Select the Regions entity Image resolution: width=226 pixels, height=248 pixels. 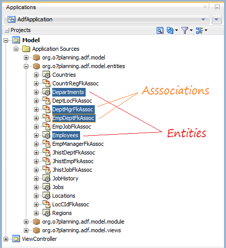[62, 213]
